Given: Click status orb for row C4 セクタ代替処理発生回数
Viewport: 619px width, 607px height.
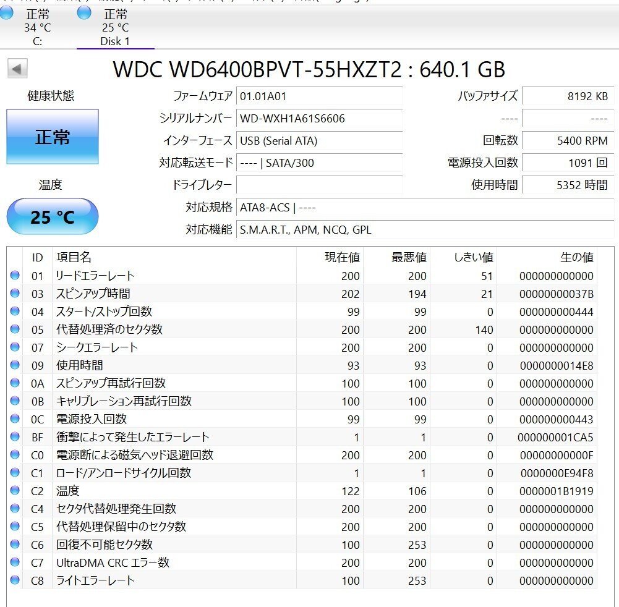Looking at the screenshot, I should click(x=15, y=508).
